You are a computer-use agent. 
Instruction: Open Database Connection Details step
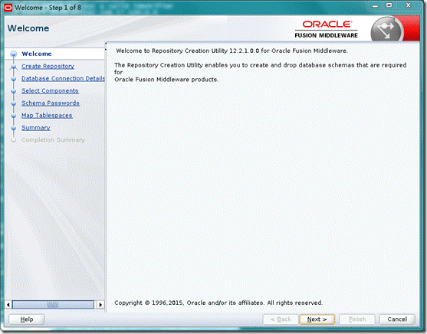63,78
